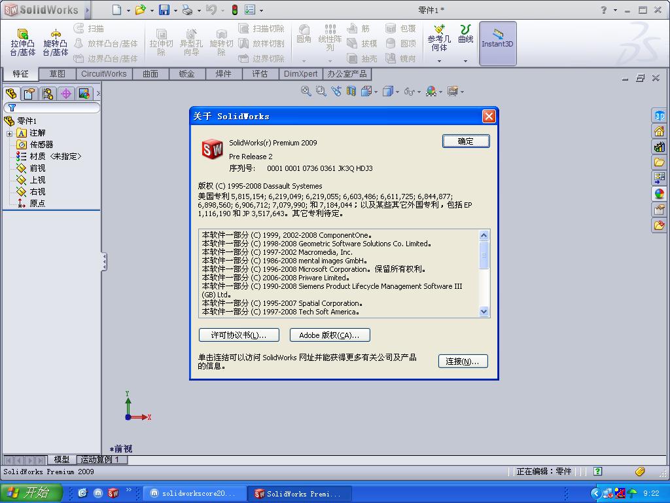Click the Rebuild traffic light icon
670x503 pixels.
click(235, 10)
